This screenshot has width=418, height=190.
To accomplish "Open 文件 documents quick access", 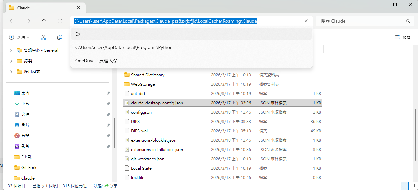I will click(x=22, y=114).
